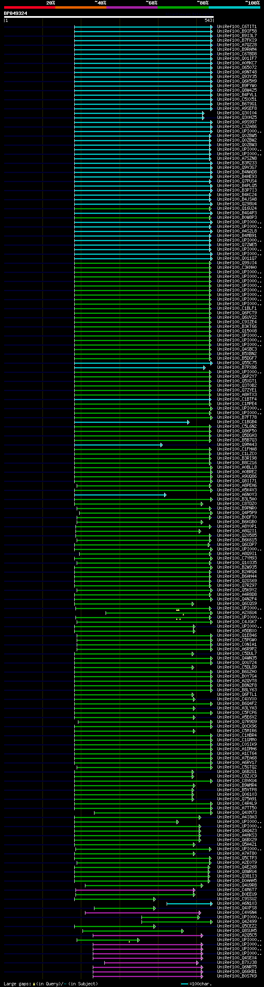The width and height of the screenshot is (264, 987).
Task: Select label UniRef100_Q01IF7
Action: [x=237, y=58]
